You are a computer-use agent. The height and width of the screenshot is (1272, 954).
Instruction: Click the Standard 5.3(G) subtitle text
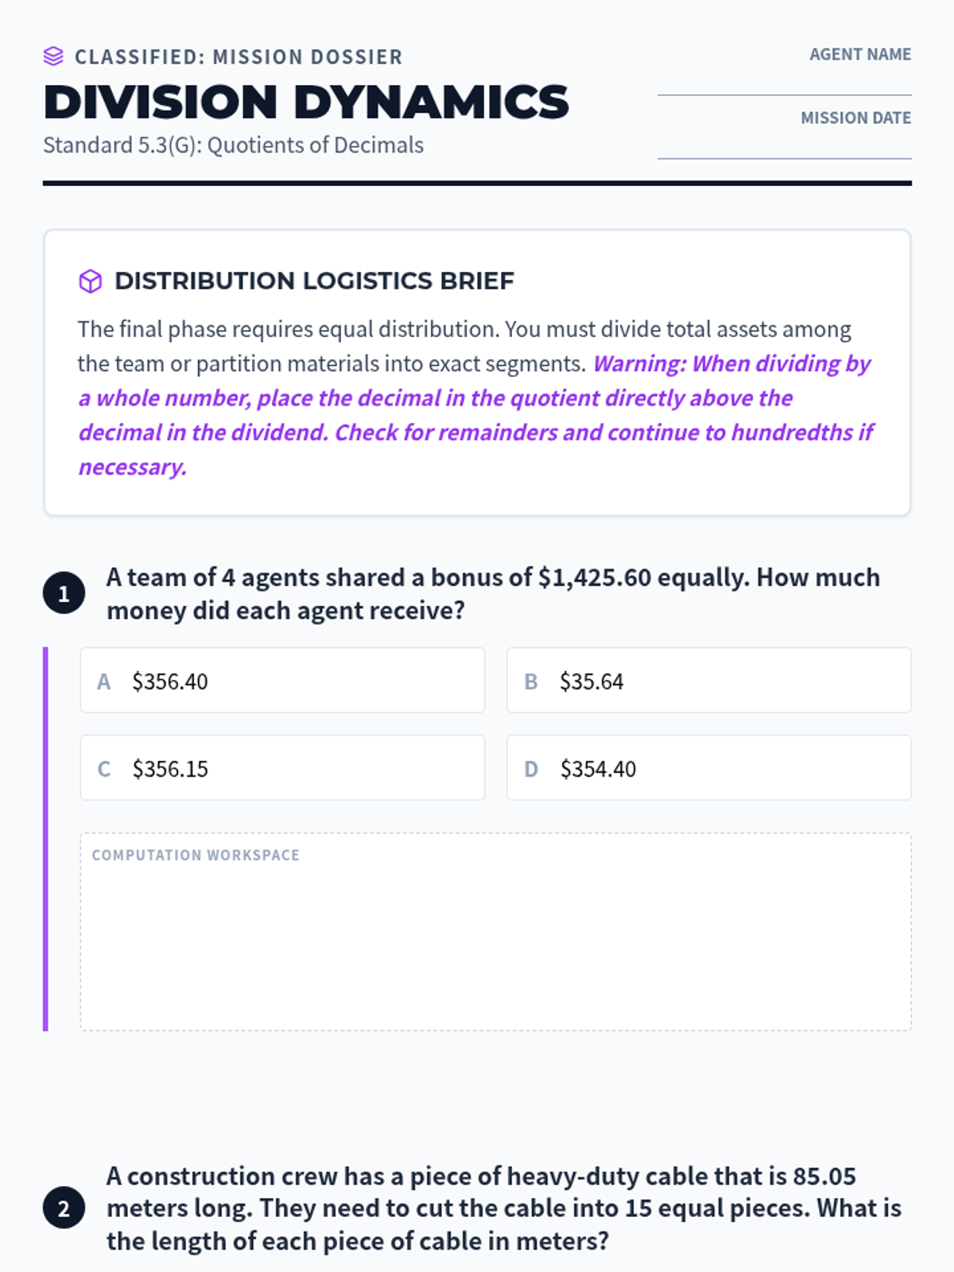[233, 145]
